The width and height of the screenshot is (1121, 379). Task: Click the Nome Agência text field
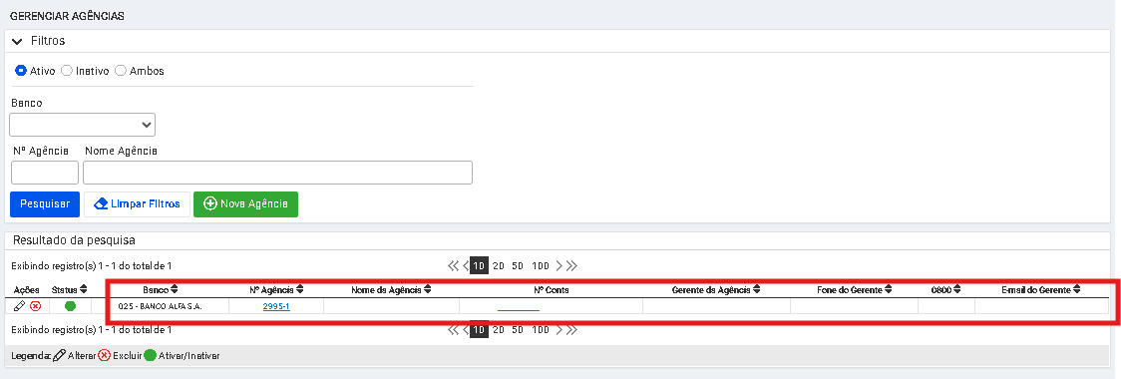click(x=277, y=173)
